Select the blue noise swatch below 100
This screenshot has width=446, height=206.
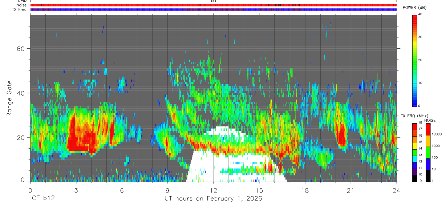point(427,164)
